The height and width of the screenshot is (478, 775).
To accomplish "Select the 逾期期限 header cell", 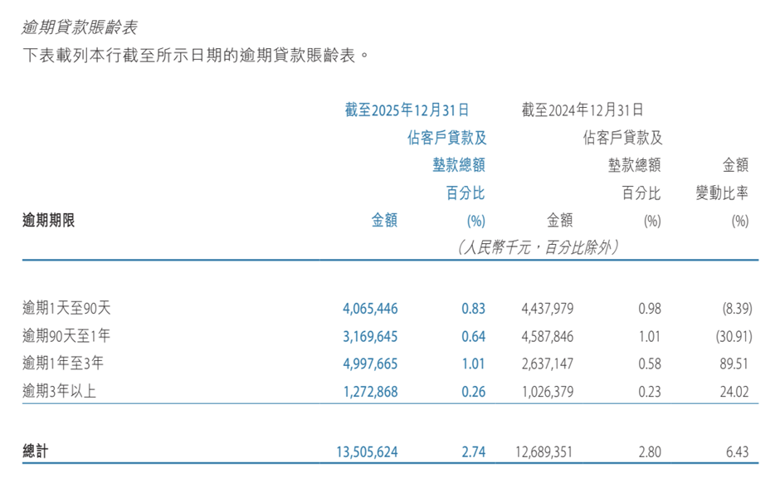I will (46, 218).
